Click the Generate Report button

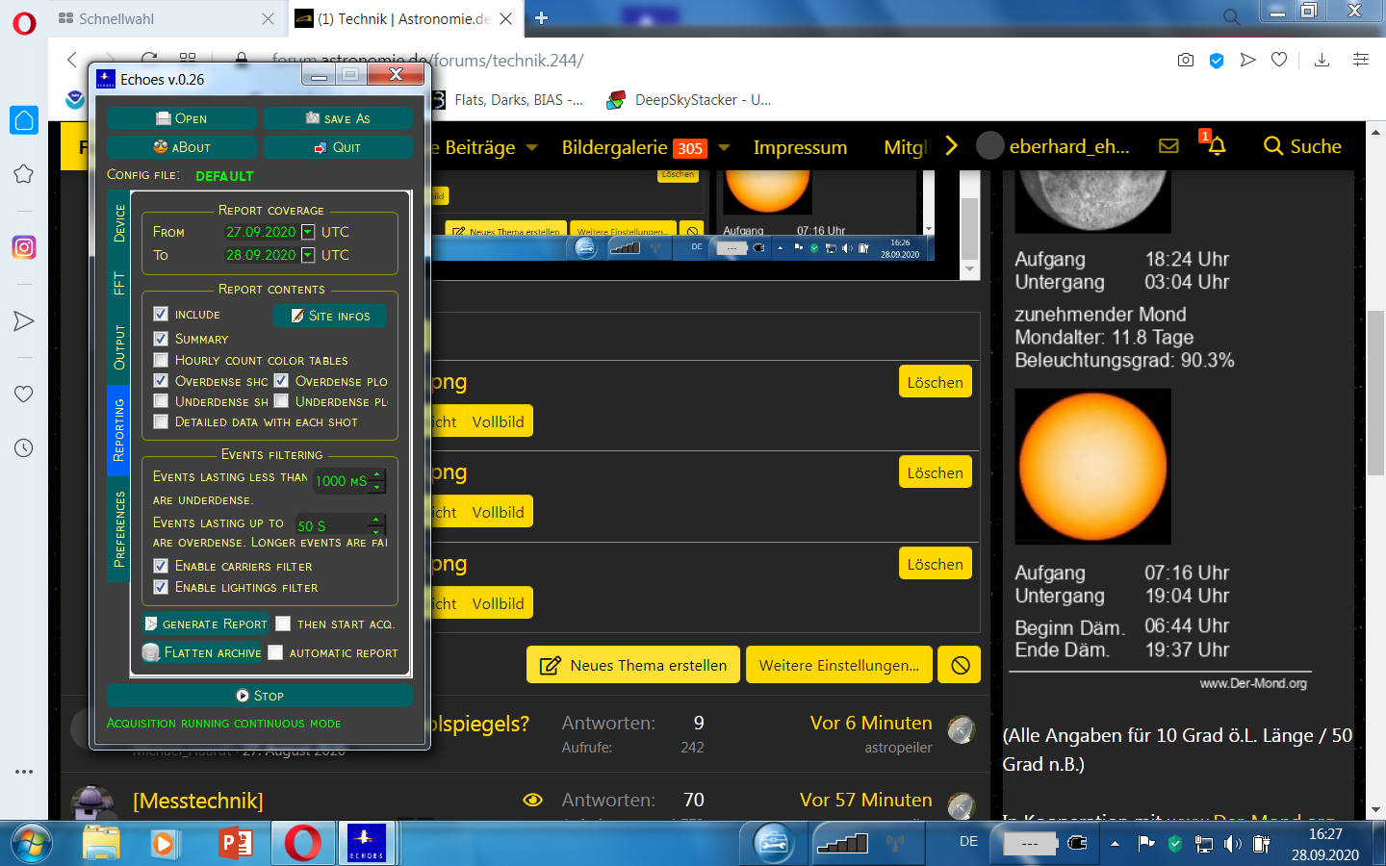[206, 624]
